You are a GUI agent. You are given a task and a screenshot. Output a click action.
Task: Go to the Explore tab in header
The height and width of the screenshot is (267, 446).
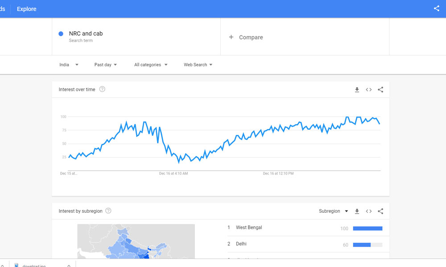click(26, 9)
